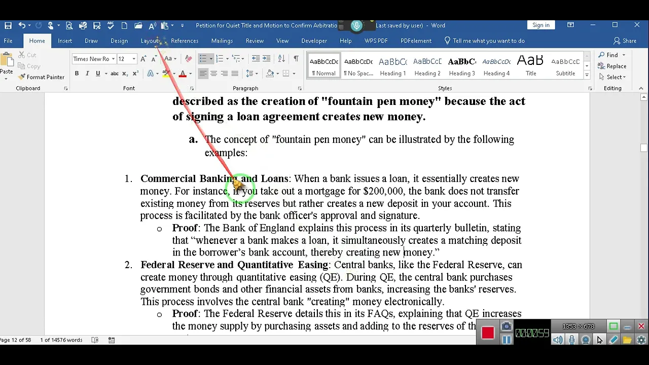Open the Select dropdown in Editing
The width and height of the screenshot is (649, 365).
point(612,77)
